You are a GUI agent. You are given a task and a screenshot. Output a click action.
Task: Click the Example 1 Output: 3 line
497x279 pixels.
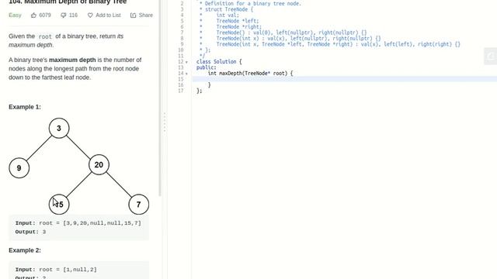[30, 232]
